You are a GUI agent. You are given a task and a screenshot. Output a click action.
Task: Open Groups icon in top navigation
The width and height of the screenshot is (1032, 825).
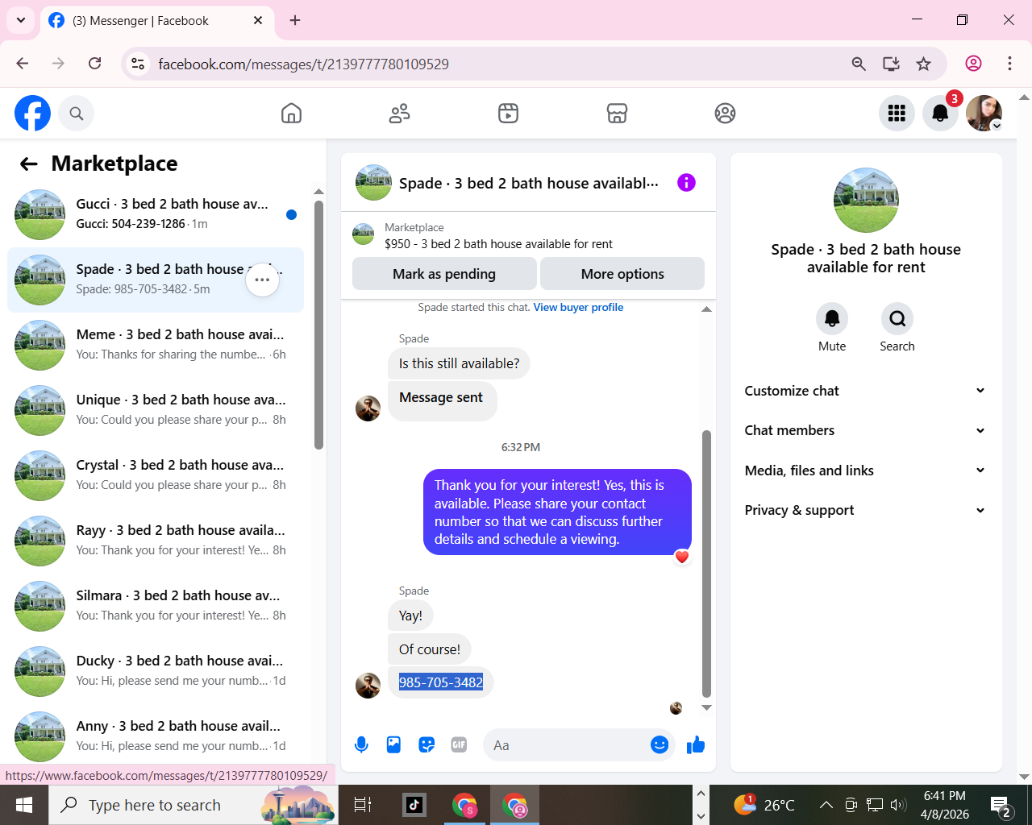point(725,114)
